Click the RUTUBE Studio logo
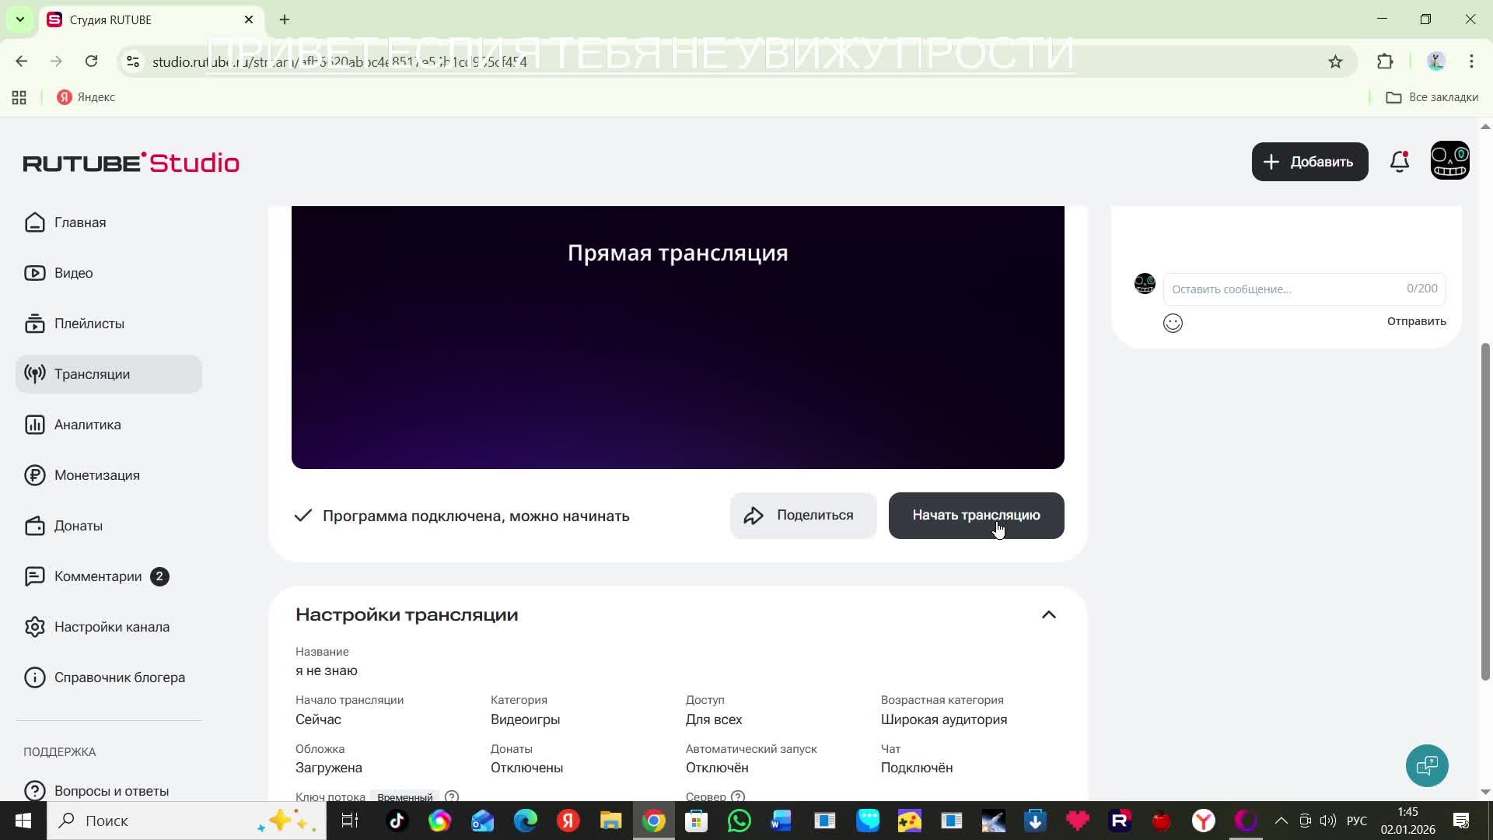The height and width of the screenshot is (840, 1493). tap(131, 163)
